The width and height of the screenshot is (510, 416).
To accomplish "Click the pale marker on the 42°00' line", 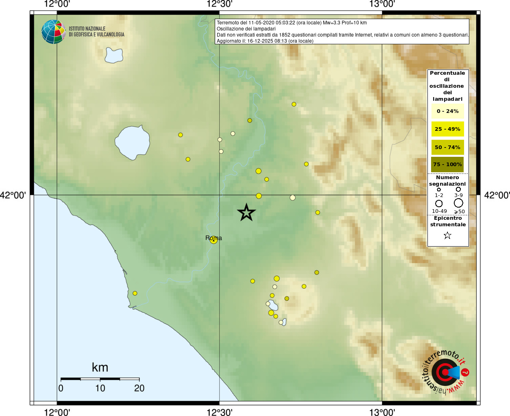I will (x=292, y=198).
